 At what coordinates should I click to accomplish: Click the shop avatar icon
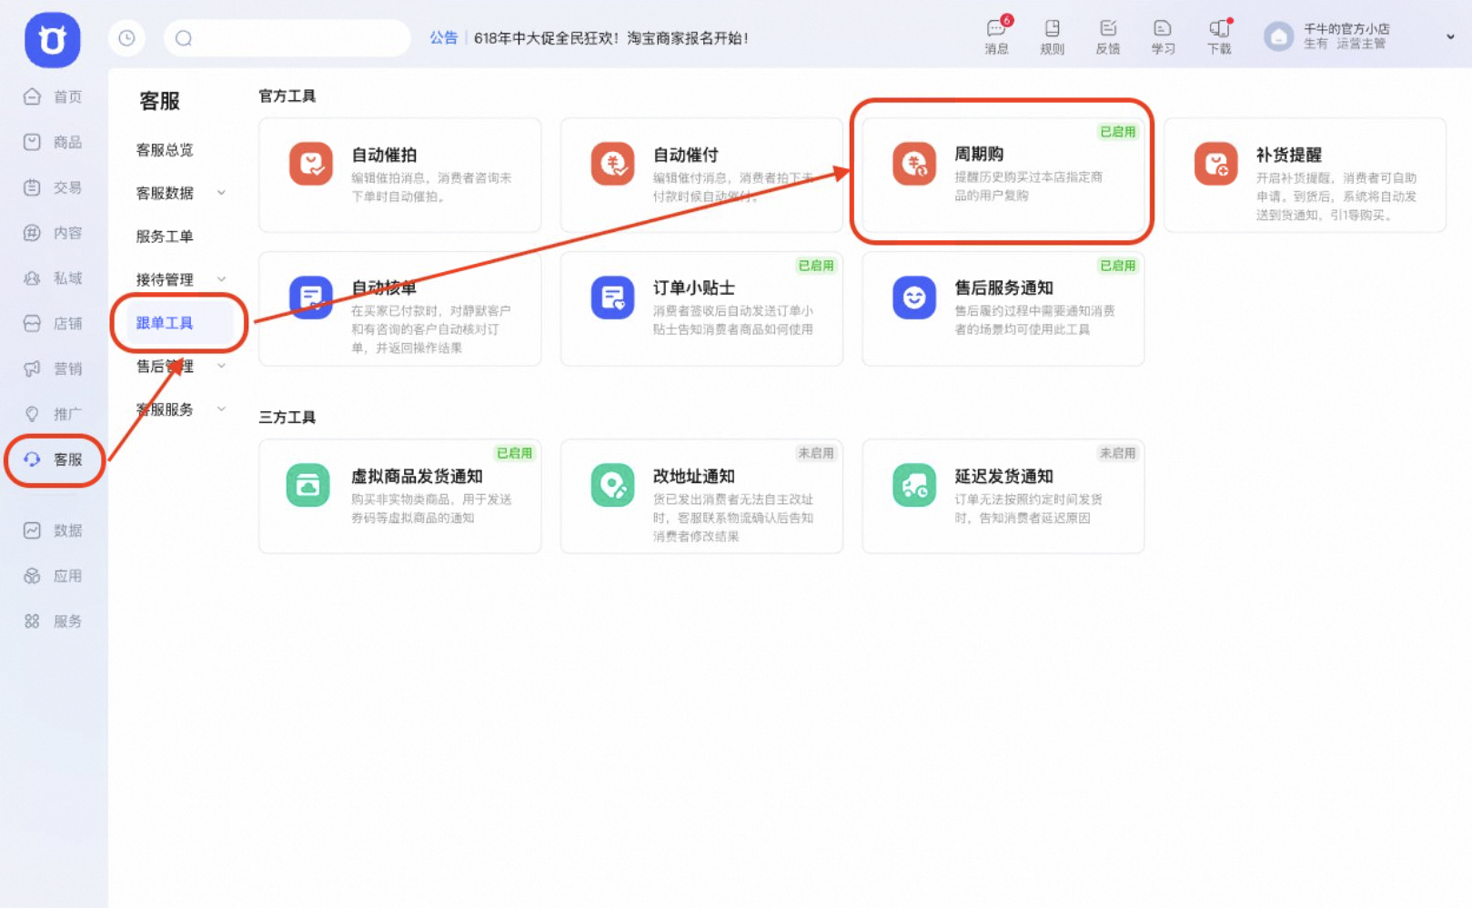1278,36
